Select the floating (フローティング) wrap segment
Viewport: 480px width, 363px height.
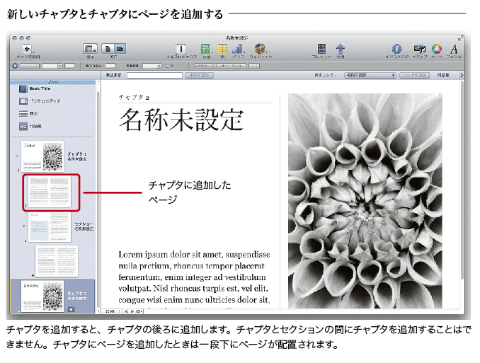click(220, 66)
